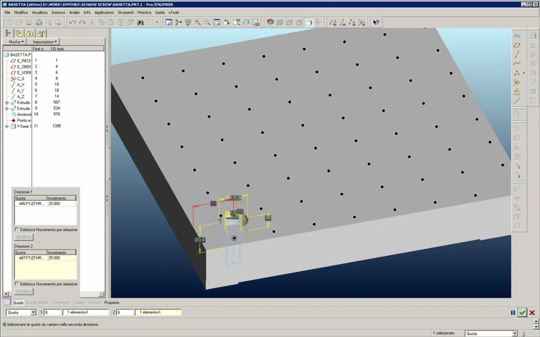
Task: Open the datum point flyout arrow
Action: click(524, 73)
